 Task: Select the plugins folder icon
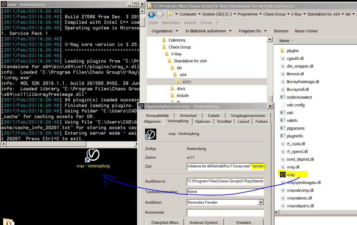282,50
